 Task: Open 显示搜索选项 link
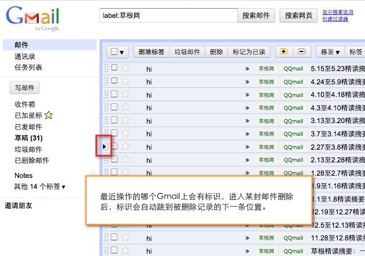(338, 12)
